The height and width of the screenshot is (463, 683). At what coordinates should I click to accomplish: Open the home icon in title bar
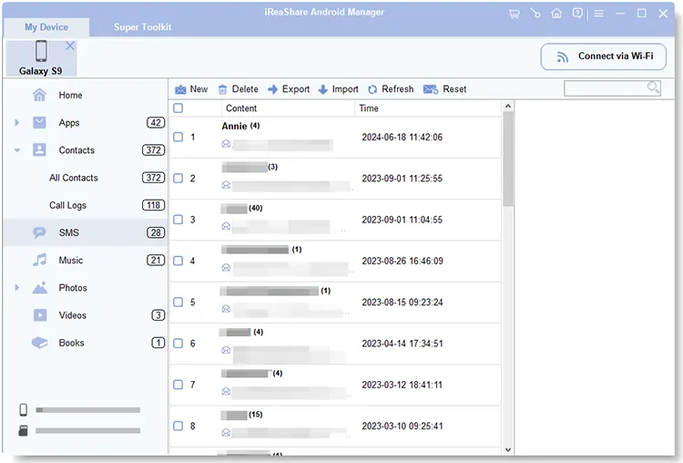556,14
